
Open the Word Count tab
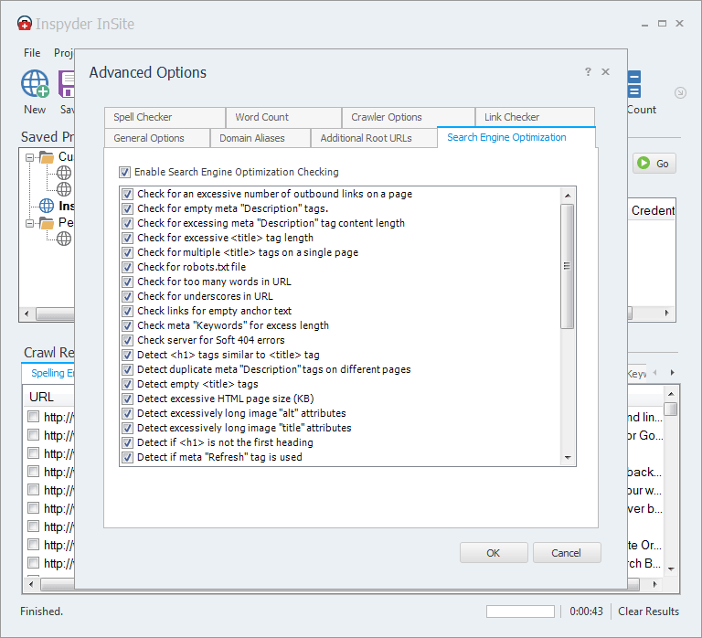click(x=284, y=117)
